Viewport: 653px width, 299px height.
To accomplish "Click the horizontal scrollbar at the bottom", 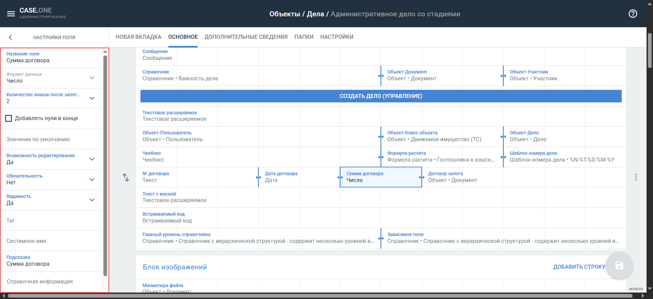I will click(x=320, y=296).
